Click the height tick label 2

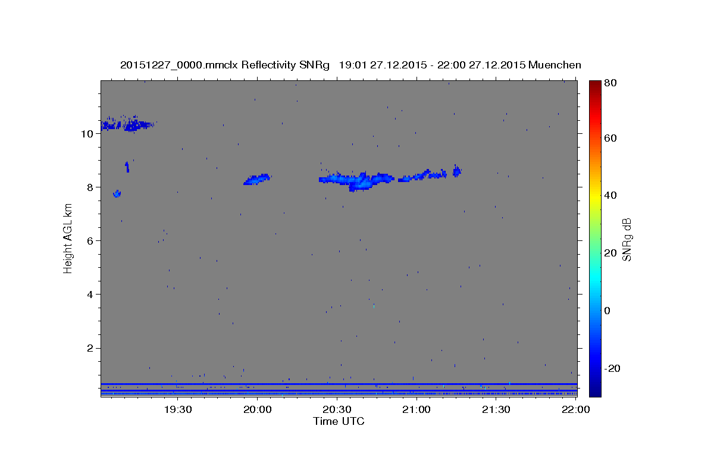[x=90, y=348]
